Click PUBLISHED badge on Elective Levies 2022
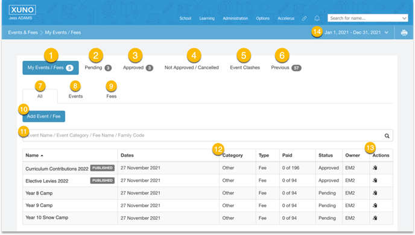Image resolution: width=415 pixels, height=235 pixels. click(x=103, y=181)
